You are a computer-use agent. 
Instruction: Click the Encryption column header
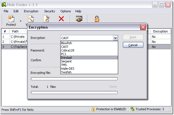pyautogui.click(x=160, y=31)
